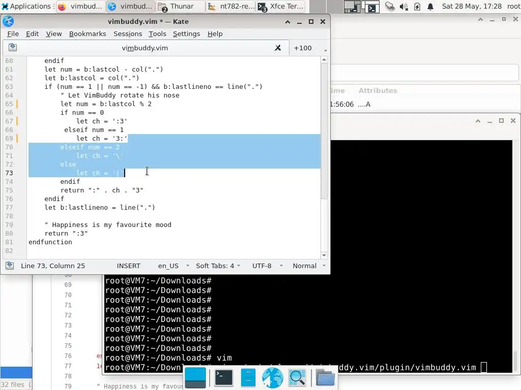
Task: Open the Tools menu
Action: 157,34
